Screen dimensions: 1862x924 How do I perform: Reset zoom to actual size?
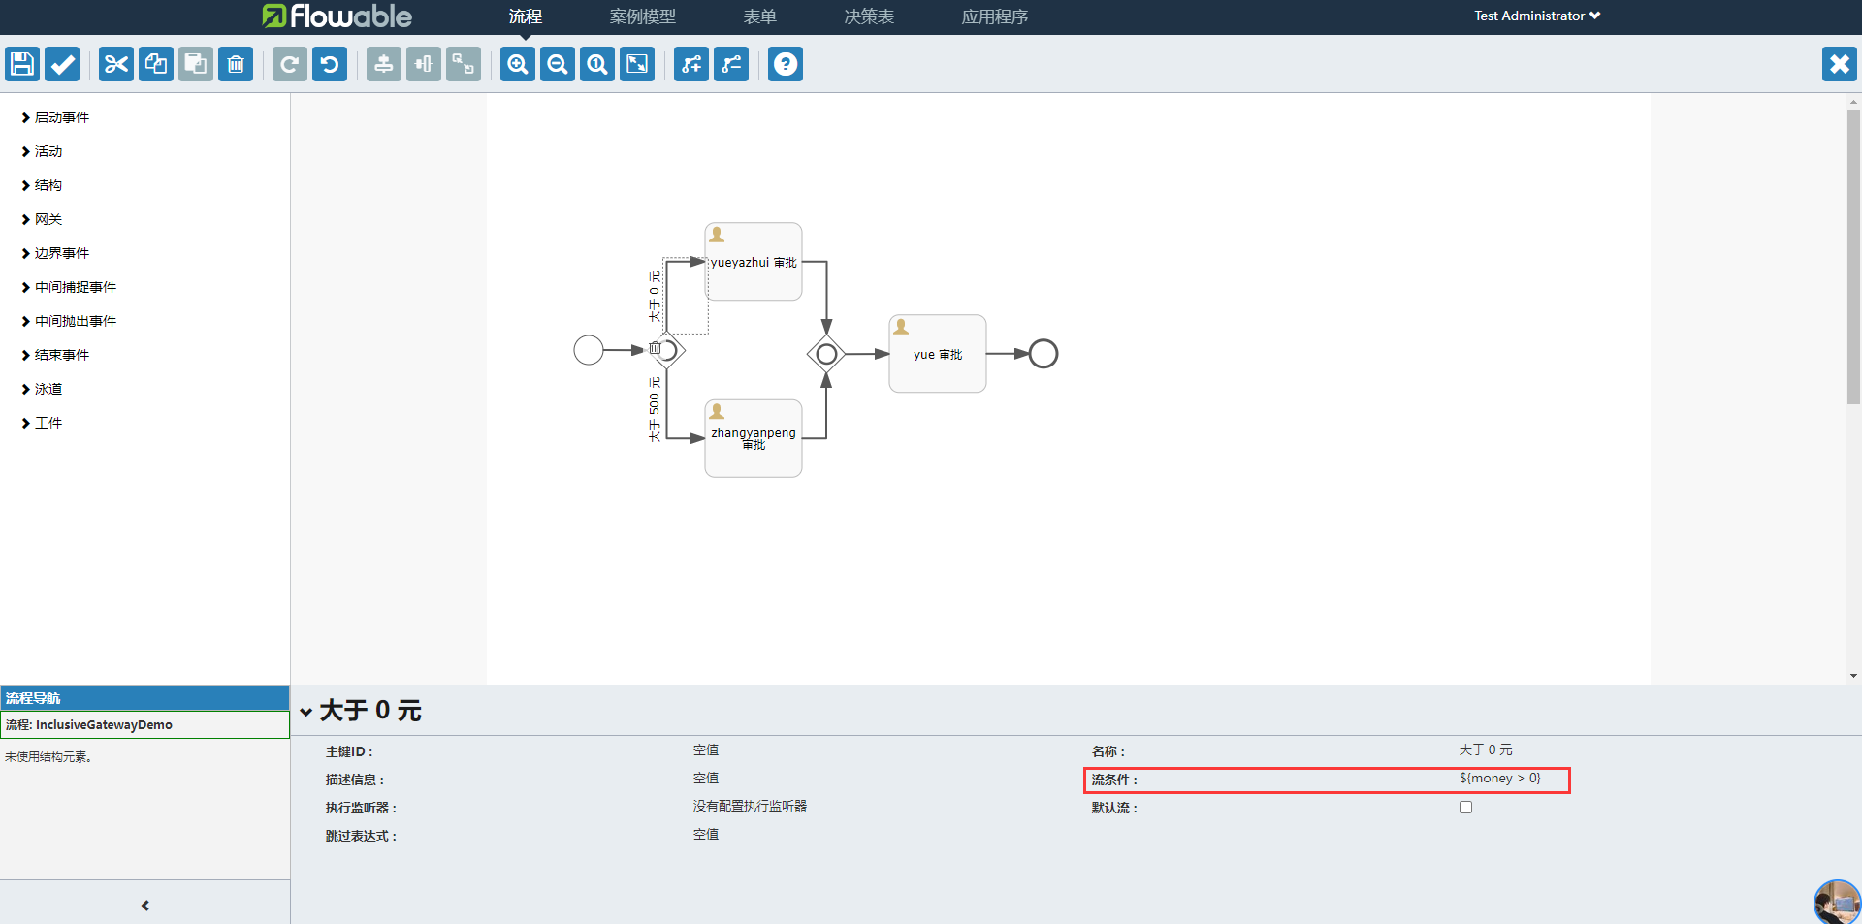597,65
